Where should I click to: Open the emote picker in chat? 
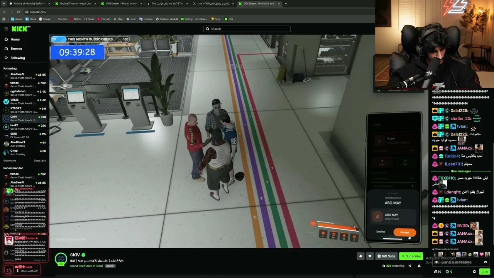pyautogui.click(x=486, y=262)
